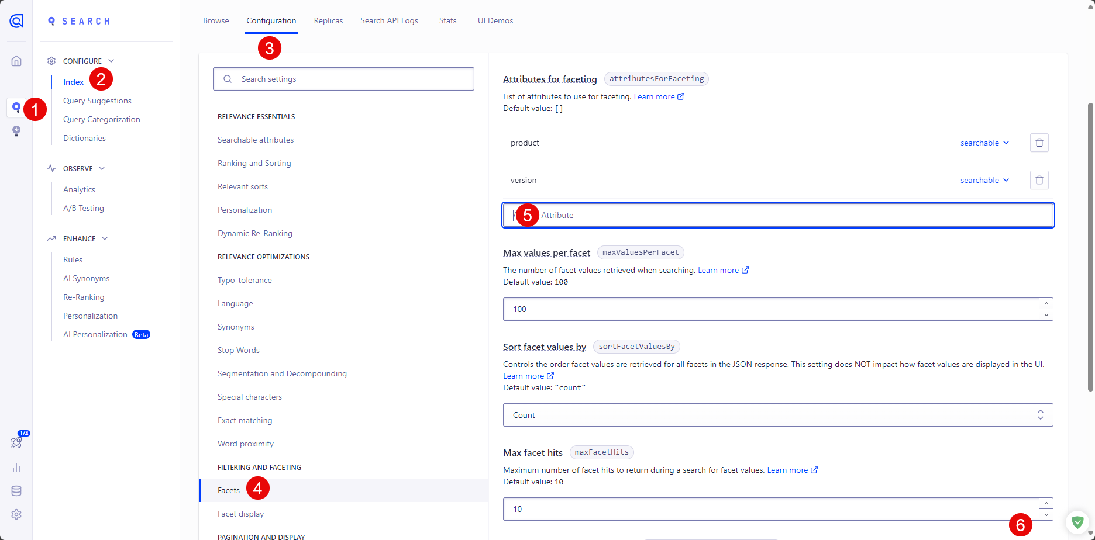
Task: Select Typo-tolerance setting
Action: 245,280
